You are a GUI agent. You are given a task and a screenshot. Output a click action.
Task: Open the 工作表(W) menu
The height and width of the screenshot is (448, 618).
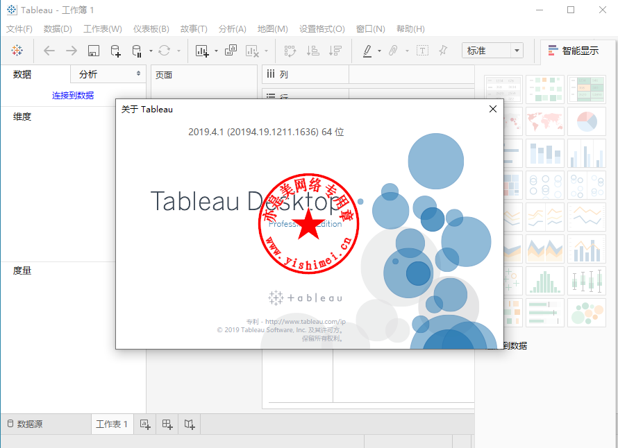click(103, 28)
